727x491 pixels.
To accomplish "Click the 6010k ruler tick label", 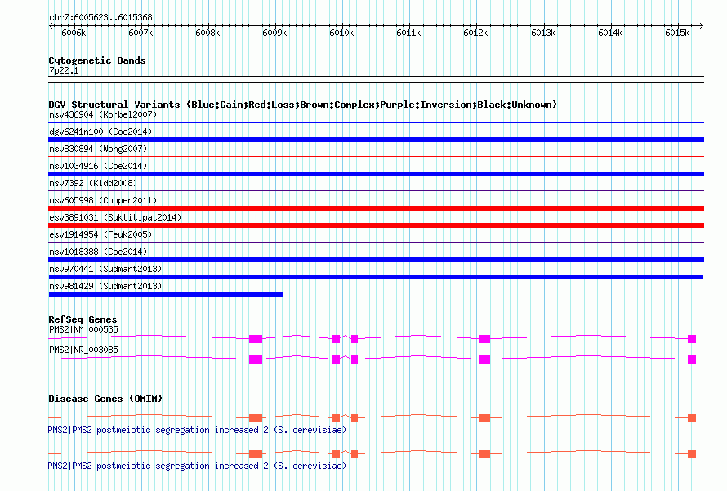I will coord(341,33).
